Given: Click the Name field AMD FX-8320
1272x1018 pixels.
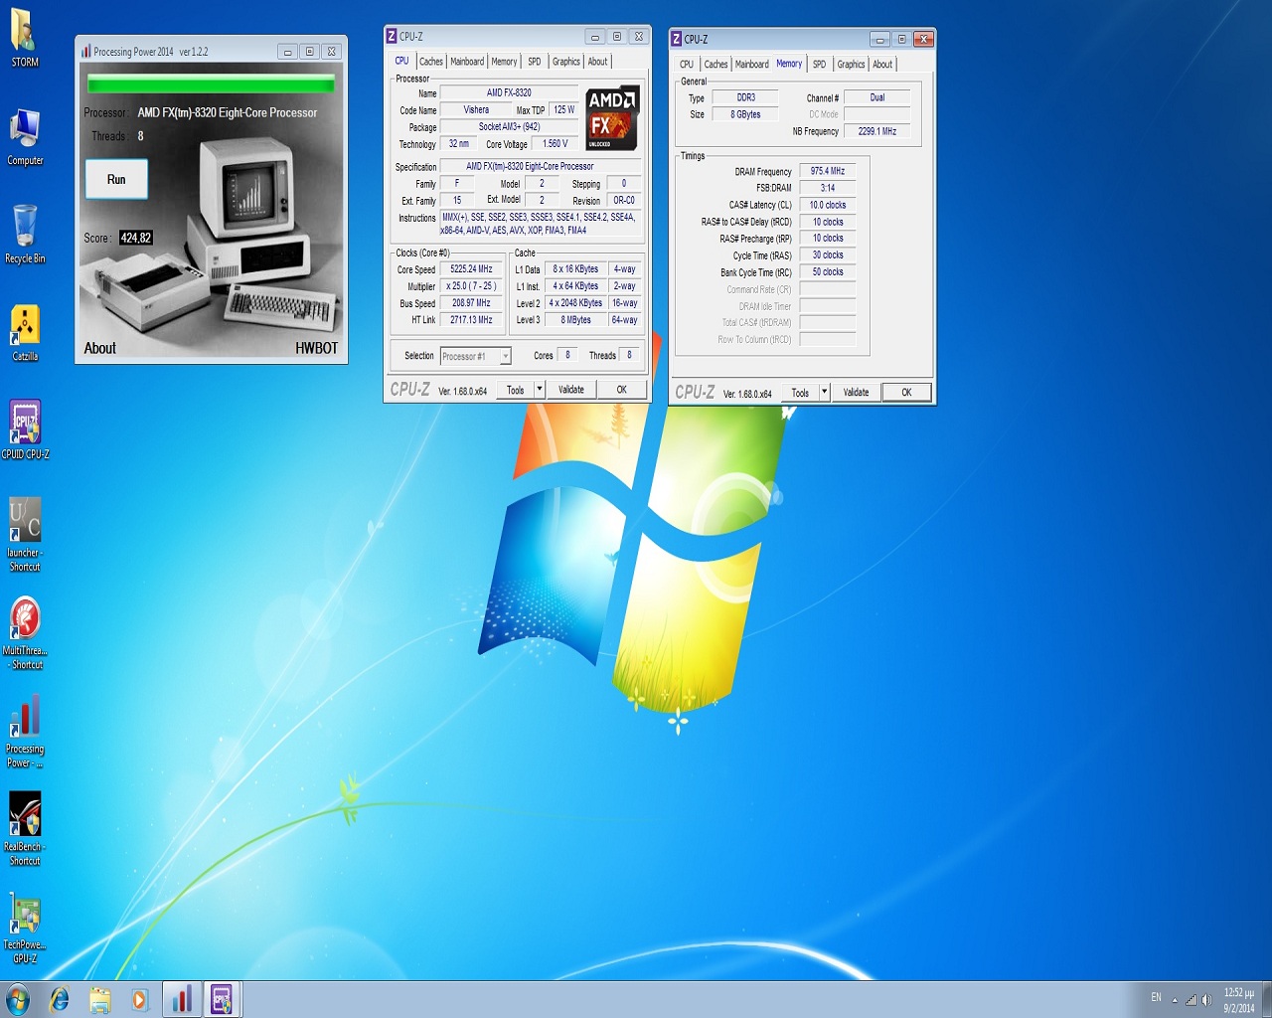Looking at the screenshot, I should pos(509,92).
